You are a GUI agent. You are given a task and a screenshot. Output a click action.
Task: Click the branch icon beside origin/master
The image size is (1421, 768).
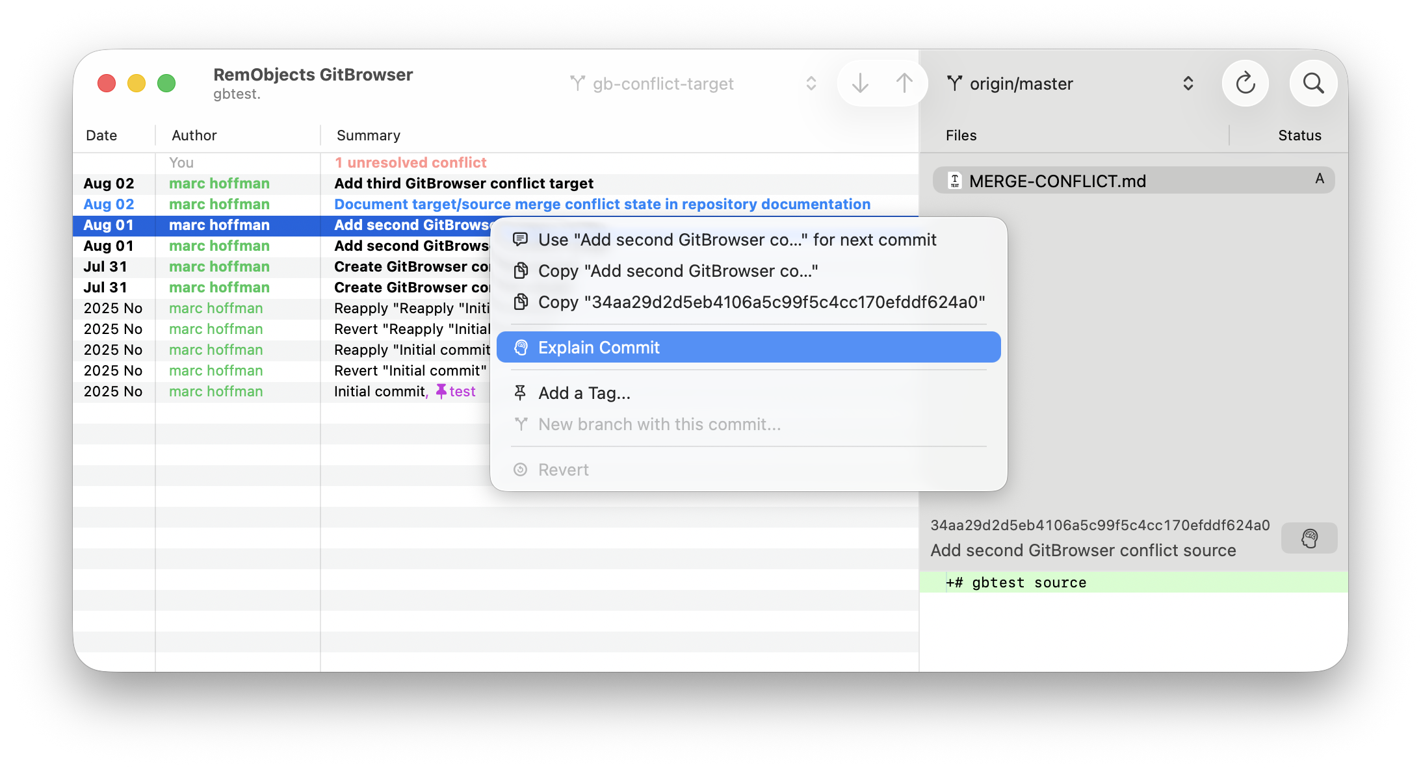tap(954, 83)
